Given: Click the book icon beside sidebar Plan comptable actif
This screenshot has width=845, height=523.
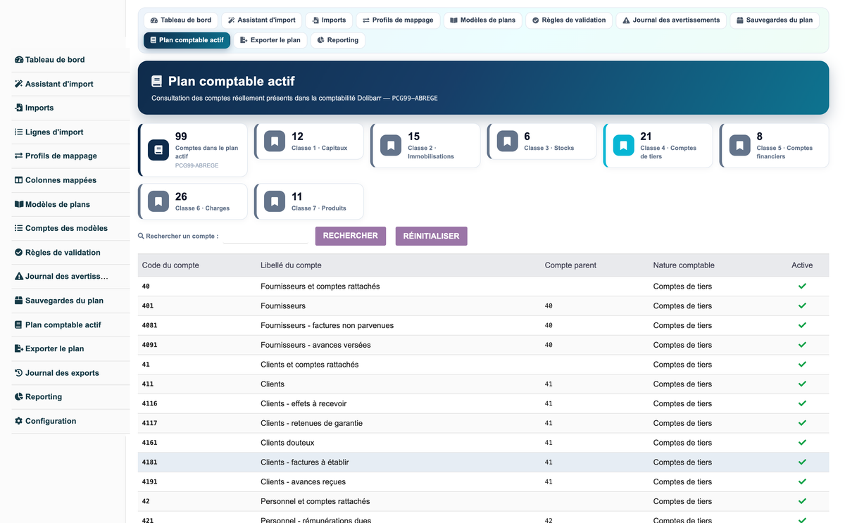Looking at the screenshot, I should pos(19,324).
